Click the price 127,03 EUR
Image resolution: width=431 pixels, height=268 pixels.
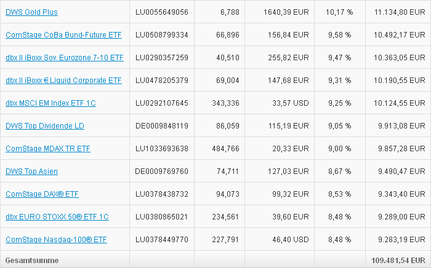coord(288,171)
